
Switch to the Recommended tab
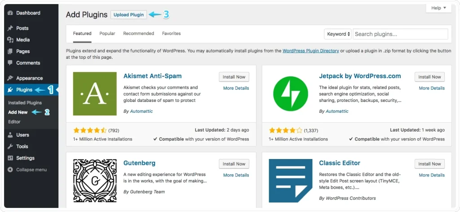(138, 33)
